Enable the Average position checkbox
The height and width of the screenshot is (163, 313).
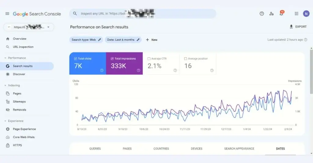click(x=186, y=59)
